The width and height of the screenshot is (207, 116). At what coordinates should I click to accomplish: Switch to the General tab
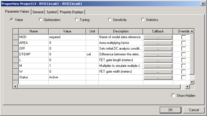coord(38,12)
